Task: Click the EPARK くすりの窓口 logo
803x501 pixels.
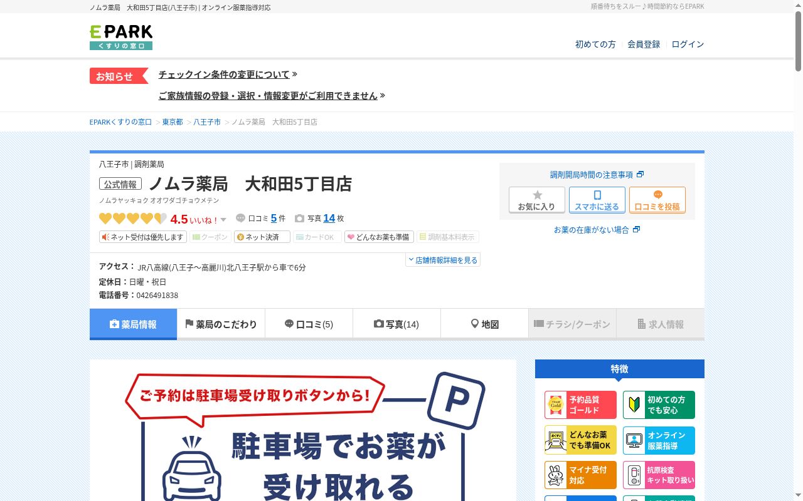Action: click(121, 38)
